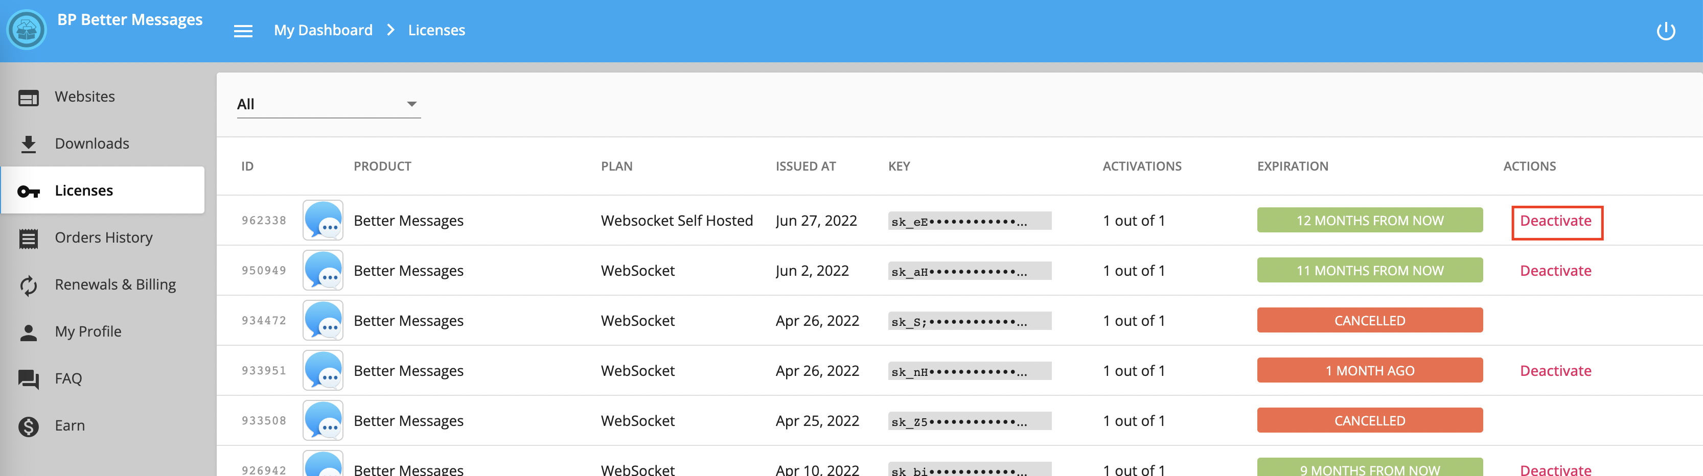
Task: Click product icon for license 933508
Action: [323, 420]
